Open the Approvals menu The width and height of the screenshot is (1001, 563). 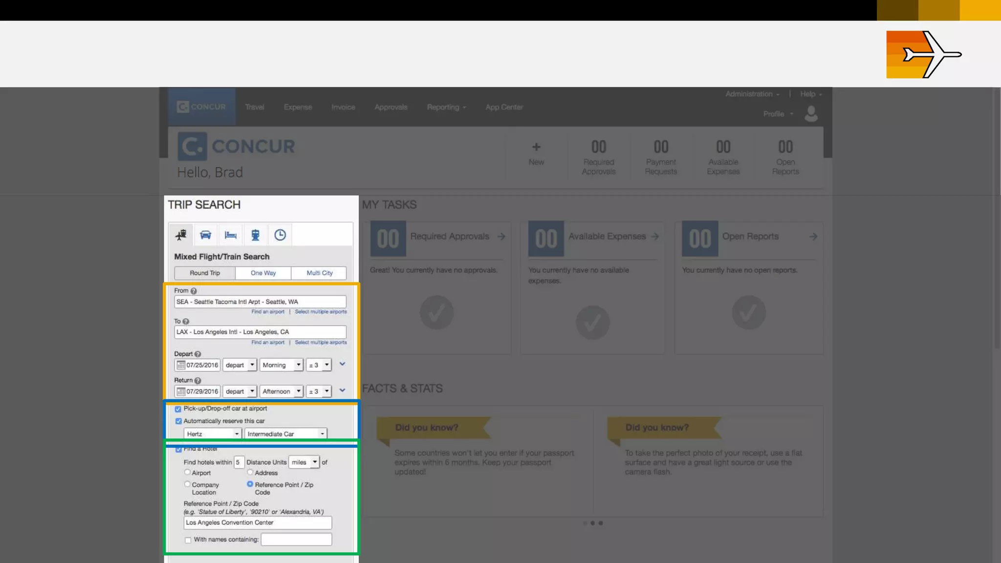[x=391, y=107]
